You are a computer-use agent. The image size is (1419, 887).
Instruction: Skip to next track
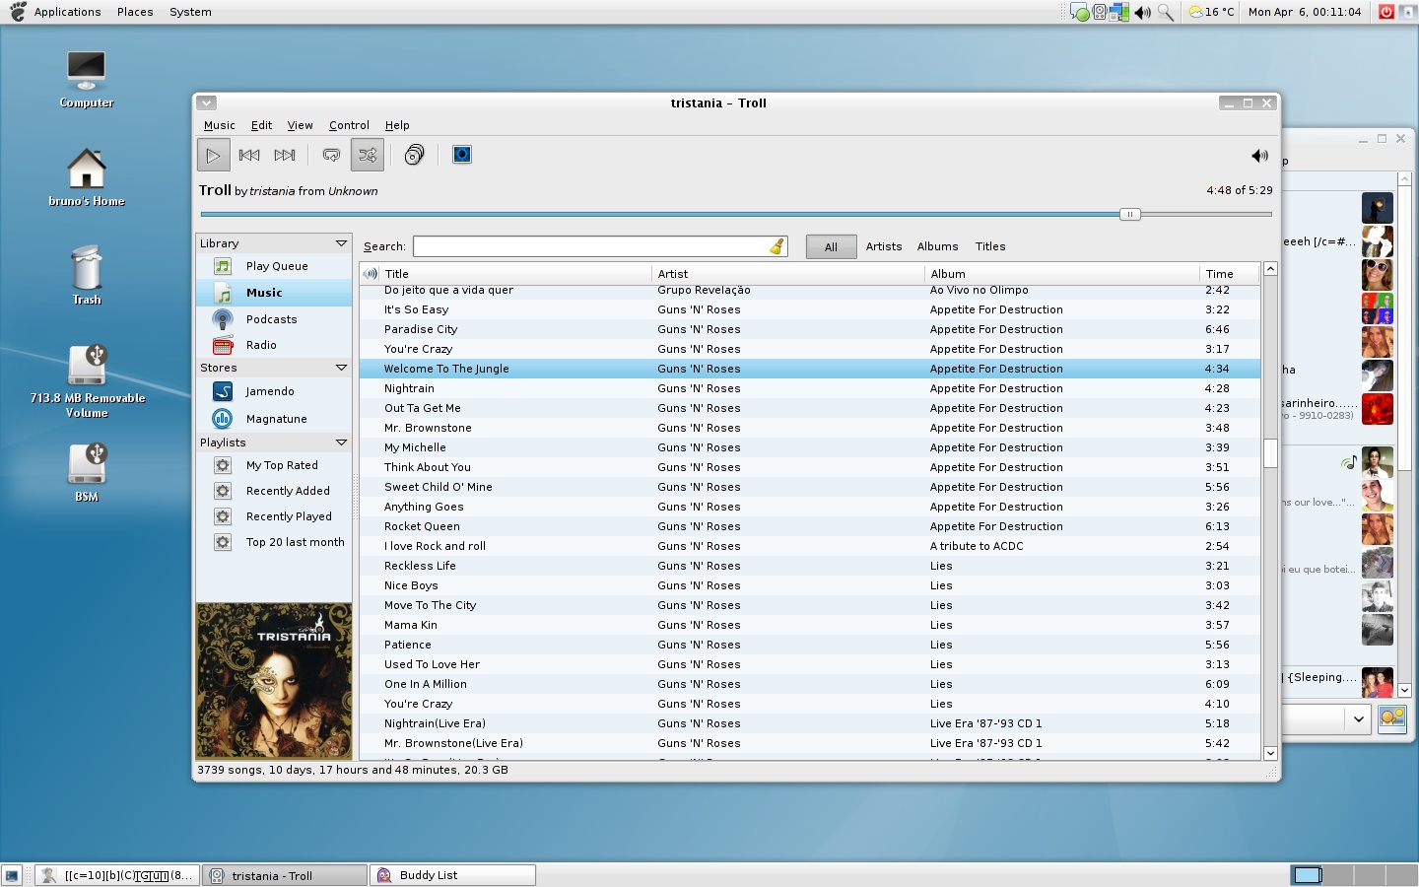(x=285, y=155)
